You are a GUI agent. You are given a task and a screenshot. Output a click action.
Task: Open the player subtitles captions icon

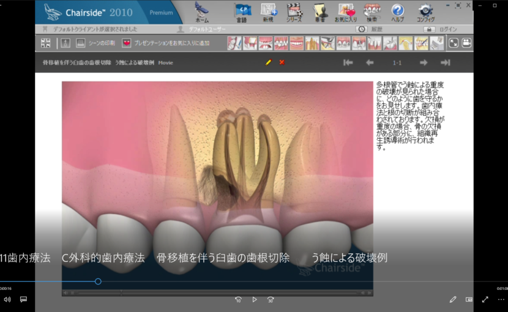point(23,299)
